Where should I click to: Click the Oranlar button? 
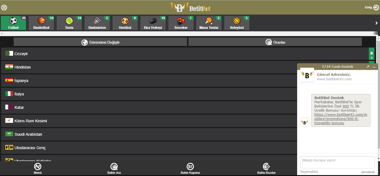tap(275, 42)
